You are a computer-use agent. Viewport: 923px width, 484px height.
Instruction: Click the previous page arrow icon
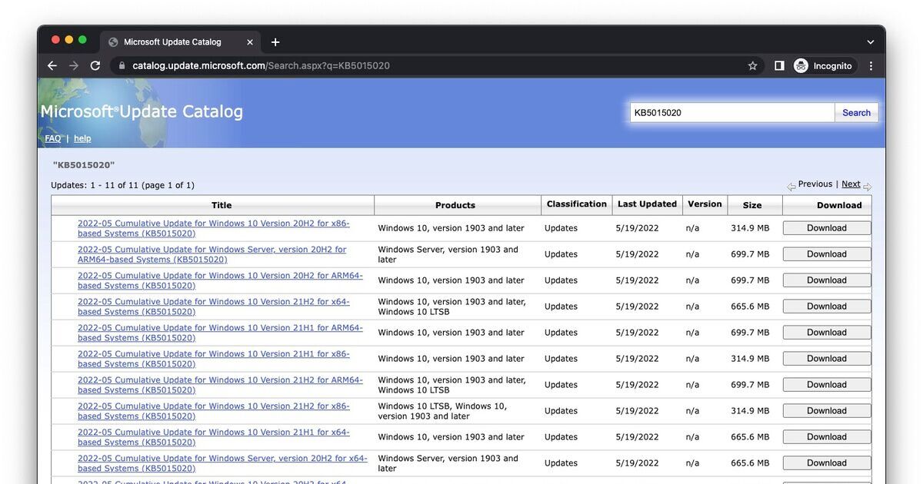pos(791,187)
